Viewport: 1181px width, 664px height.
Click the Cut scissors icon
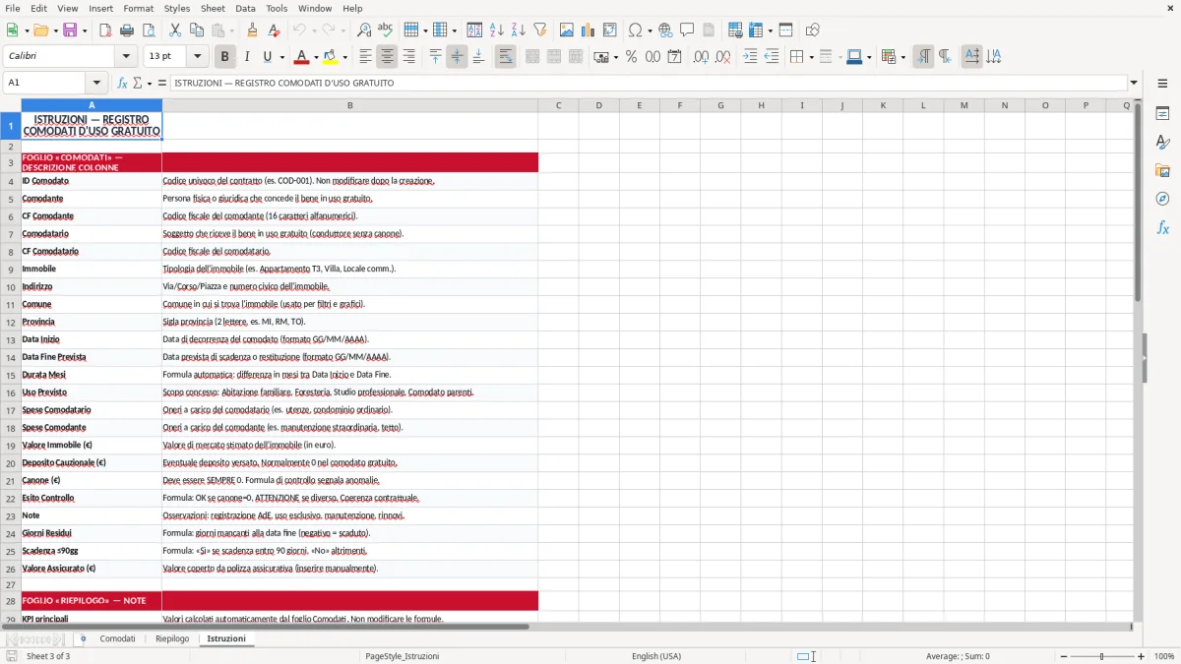coord(174,30)
